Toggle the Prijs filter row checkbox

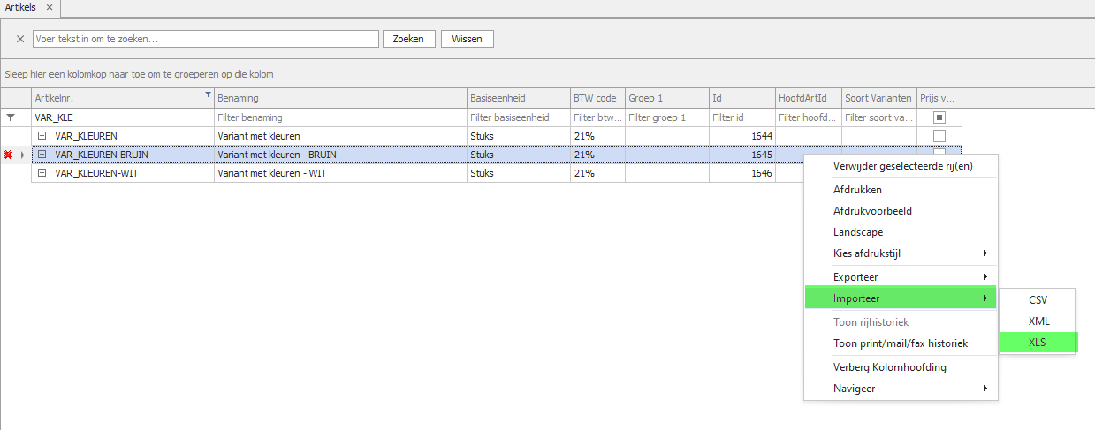939,117
